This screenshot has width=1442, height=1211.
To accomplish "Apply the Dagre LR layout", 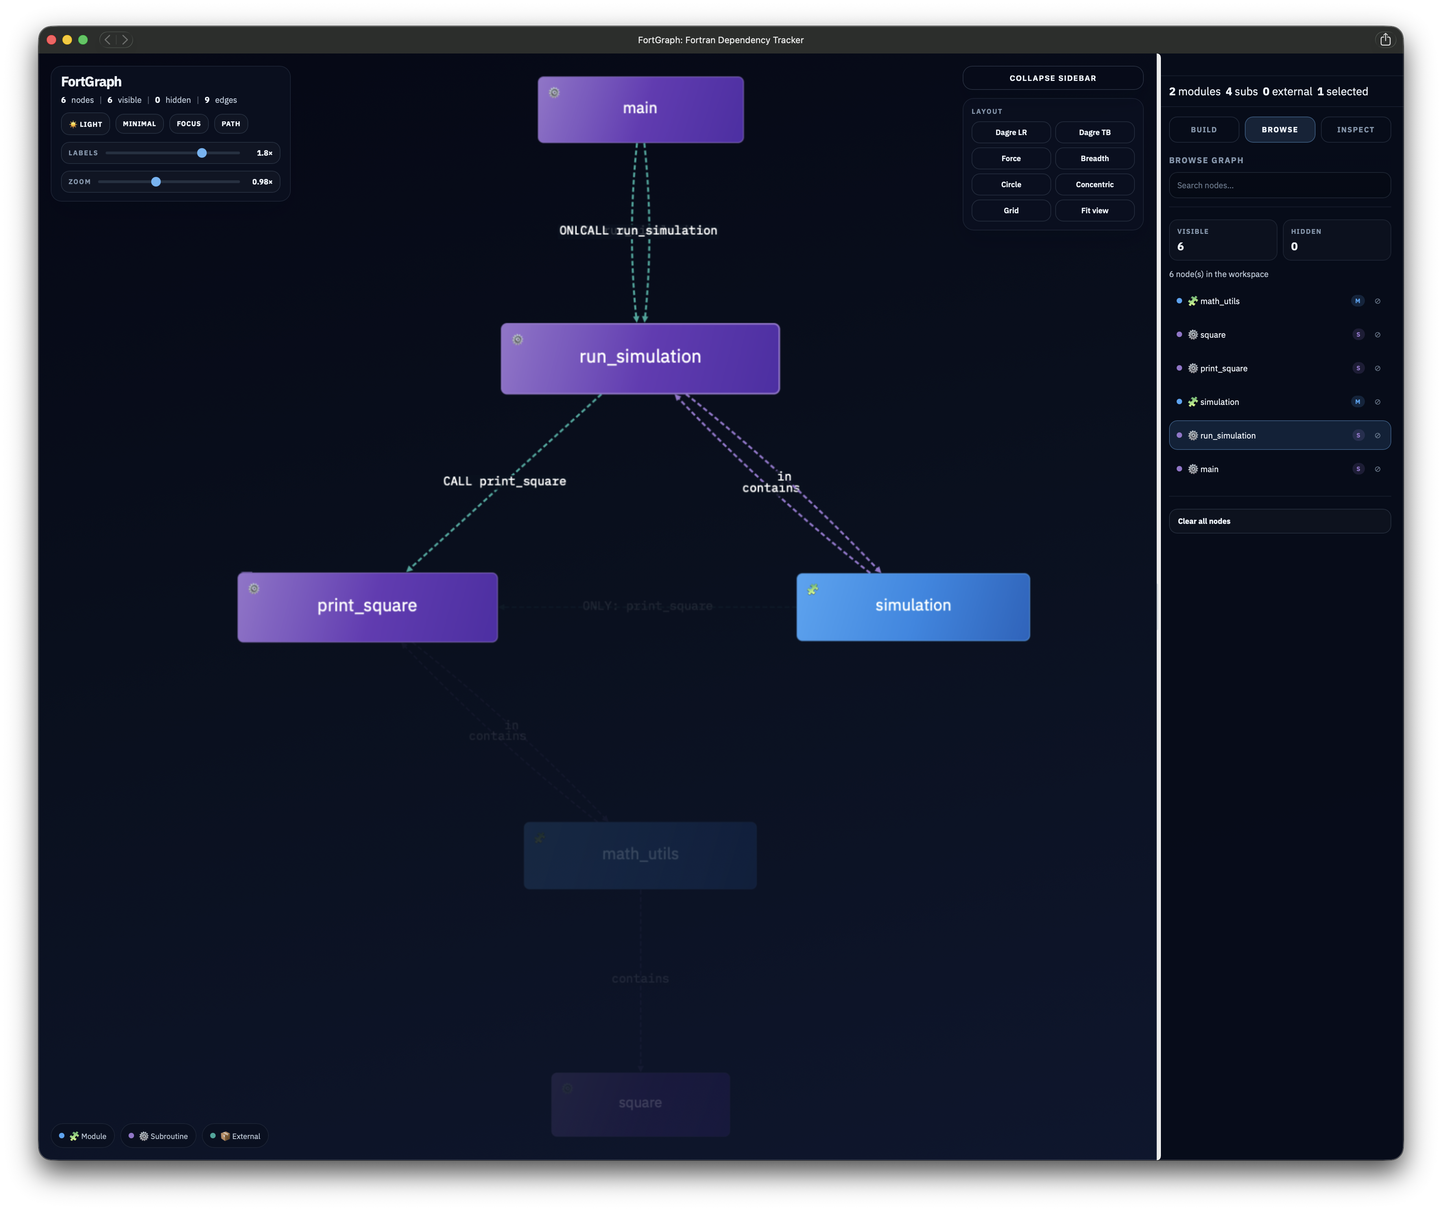I will 1011,133.
